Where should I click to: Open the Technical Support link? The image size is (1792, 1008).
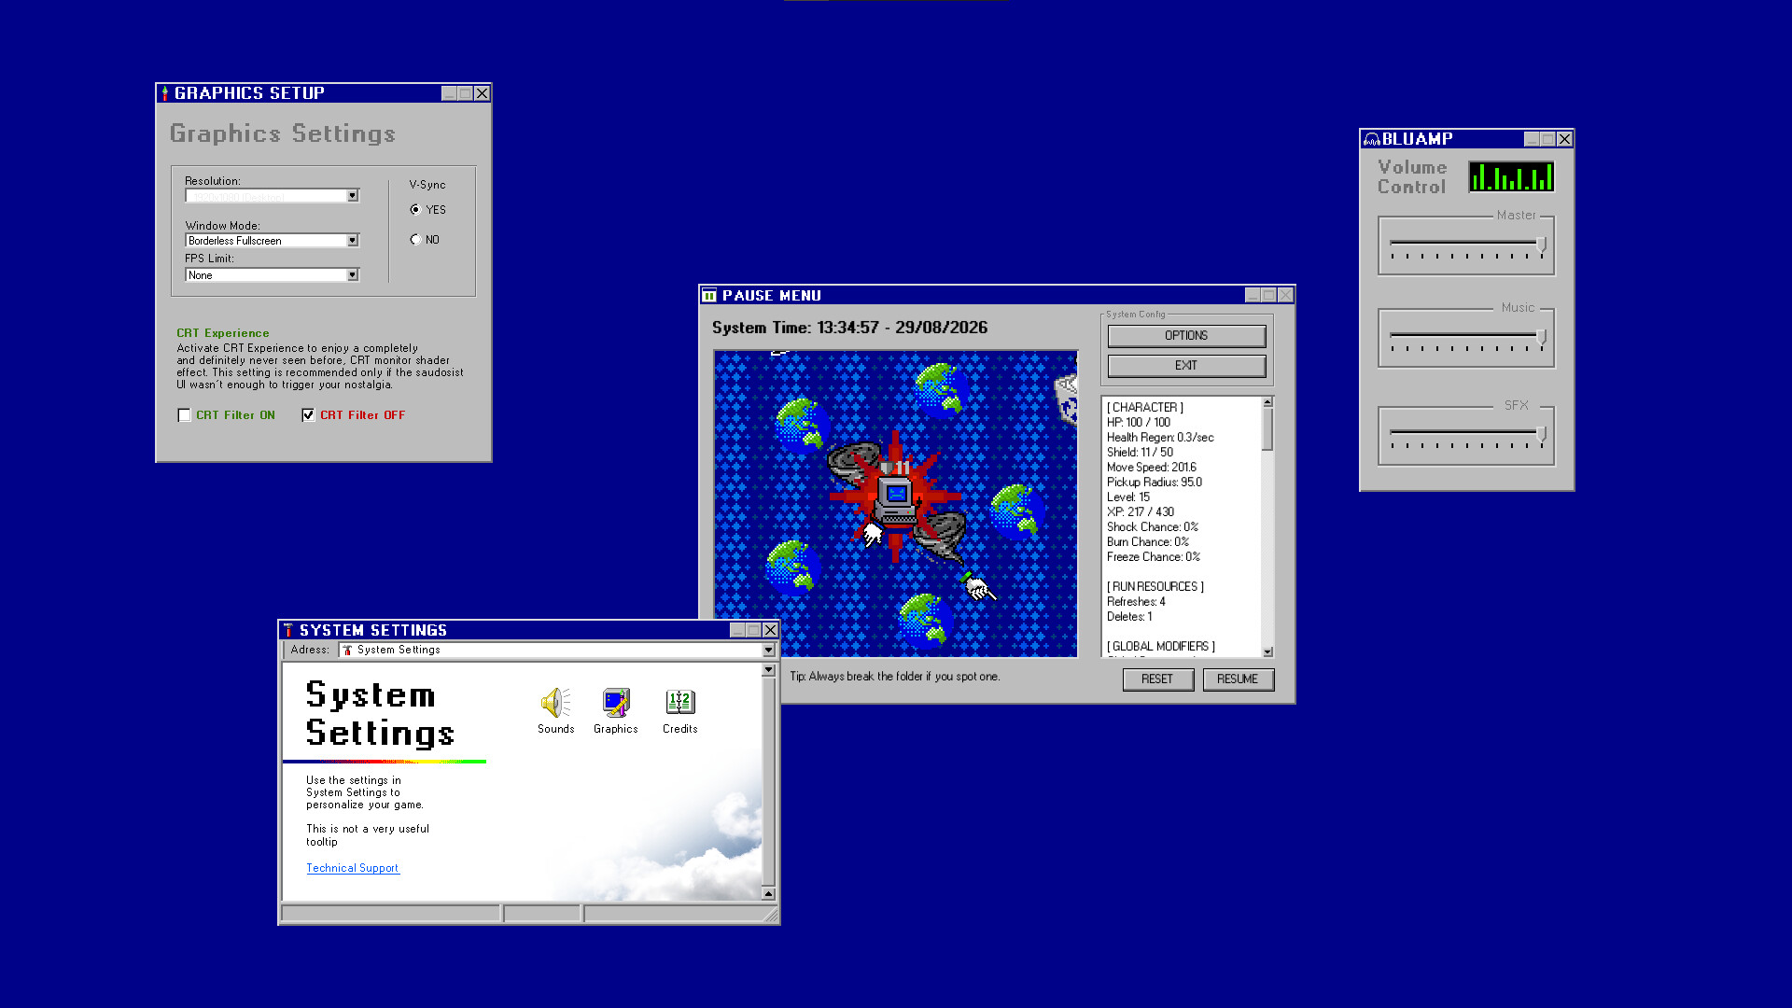[353, 868]
